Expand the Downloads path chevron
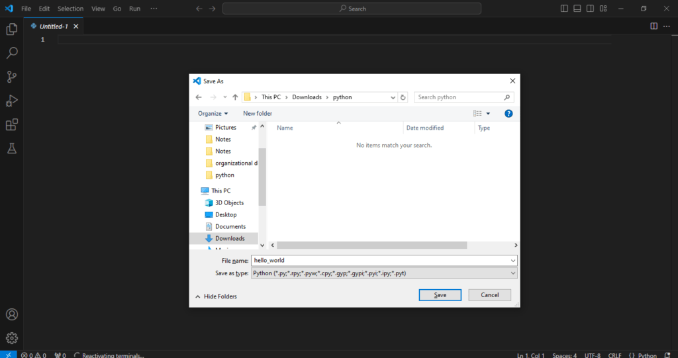 327,97
